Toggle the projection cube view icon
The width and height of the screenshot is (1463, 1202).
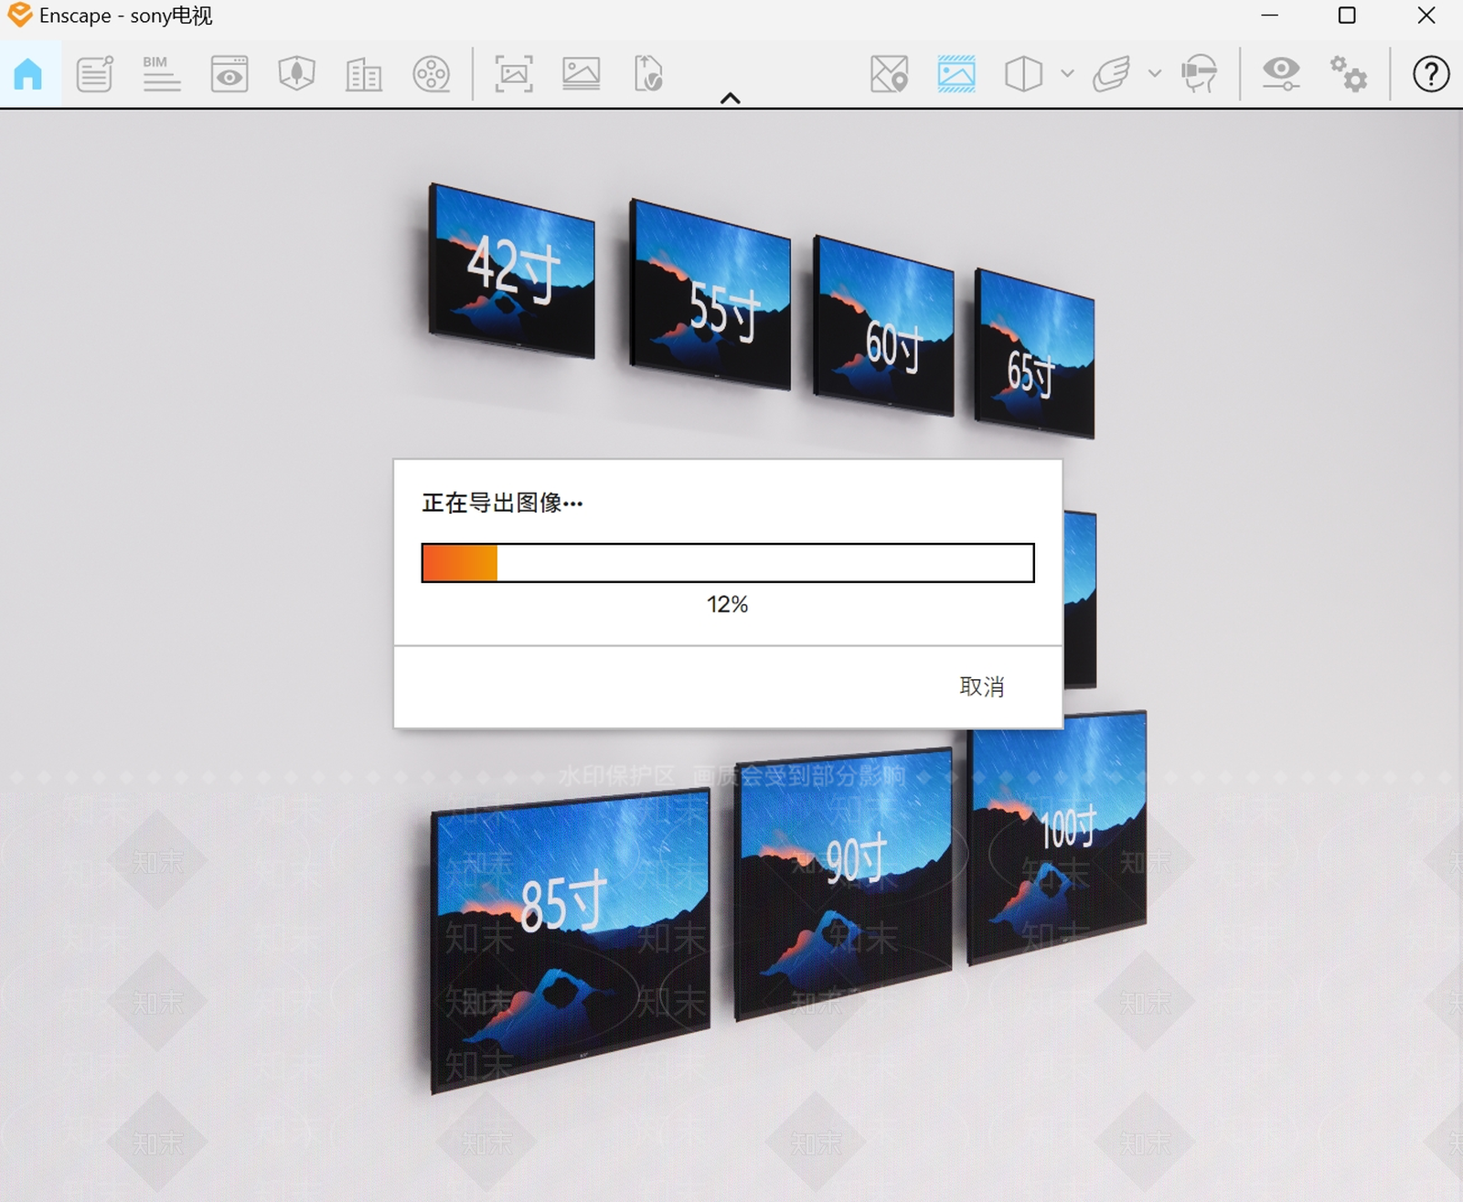[x=1023, y=74]
